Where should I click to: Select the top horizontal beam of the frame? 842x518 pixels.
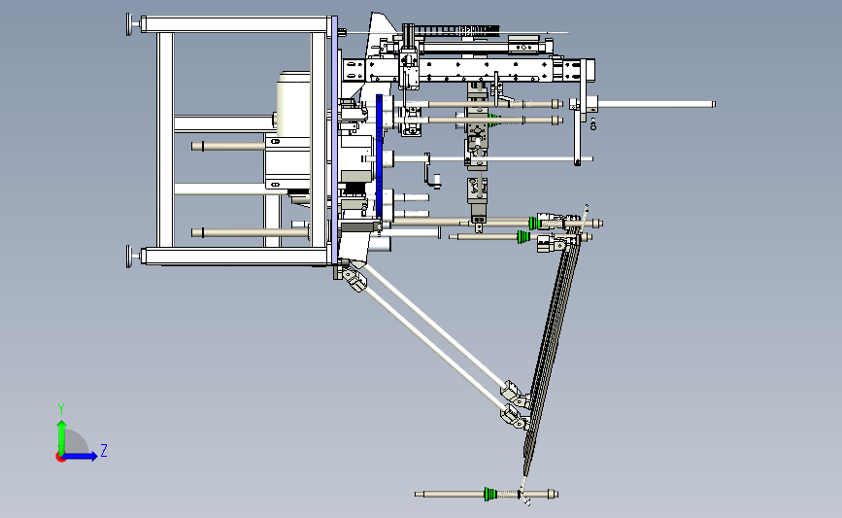(x=236, y=24)
